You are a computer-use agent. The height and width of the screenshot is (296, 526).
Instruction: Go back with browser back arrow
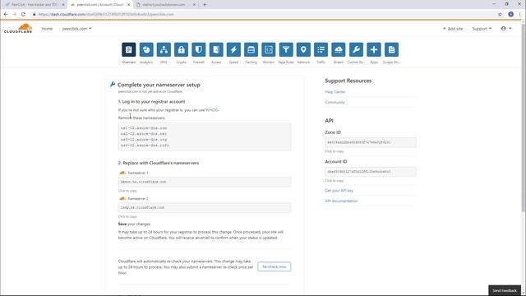click(x=6, y=14)
